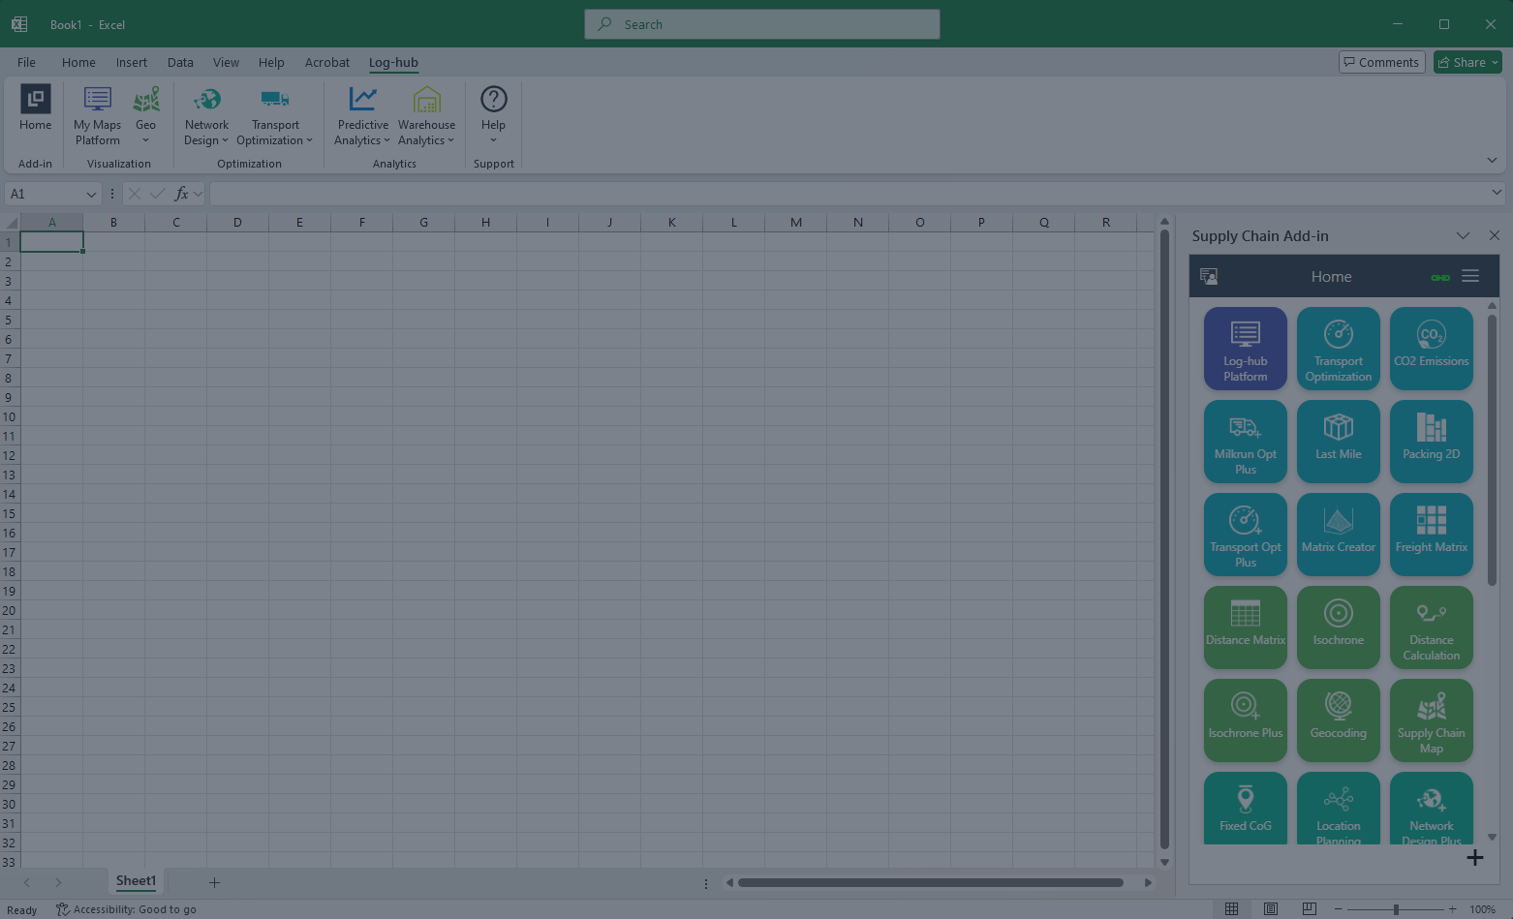Expand the Network Design dropdown

click(206, 116)
